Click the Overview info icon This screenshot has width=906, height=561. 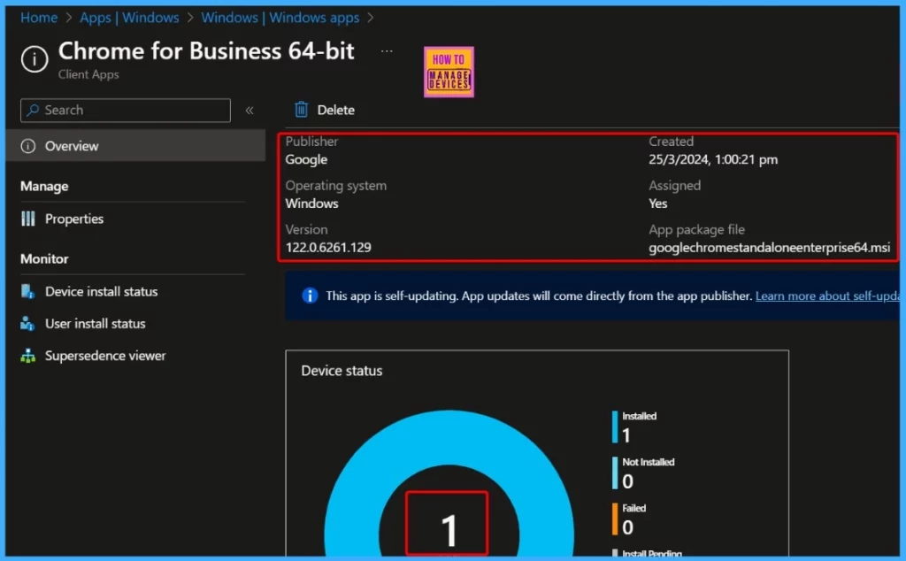pos(28,146)
